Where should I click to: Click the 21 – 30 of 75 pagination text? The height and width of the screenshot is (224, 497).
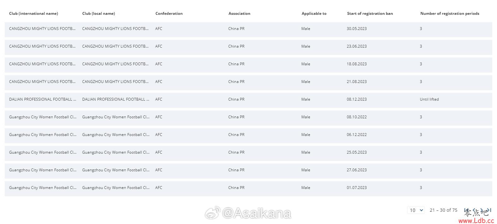[x=443, y=210]
